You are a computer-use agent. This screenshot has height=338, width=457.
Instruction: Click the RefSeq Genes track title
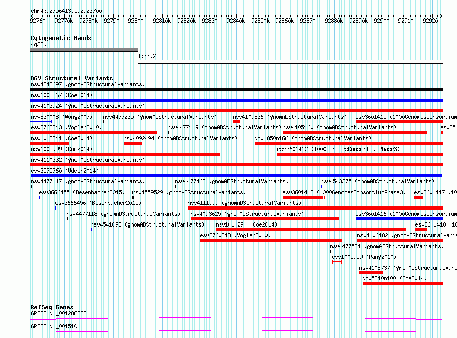pyautogui.click(x=52, y=307)
